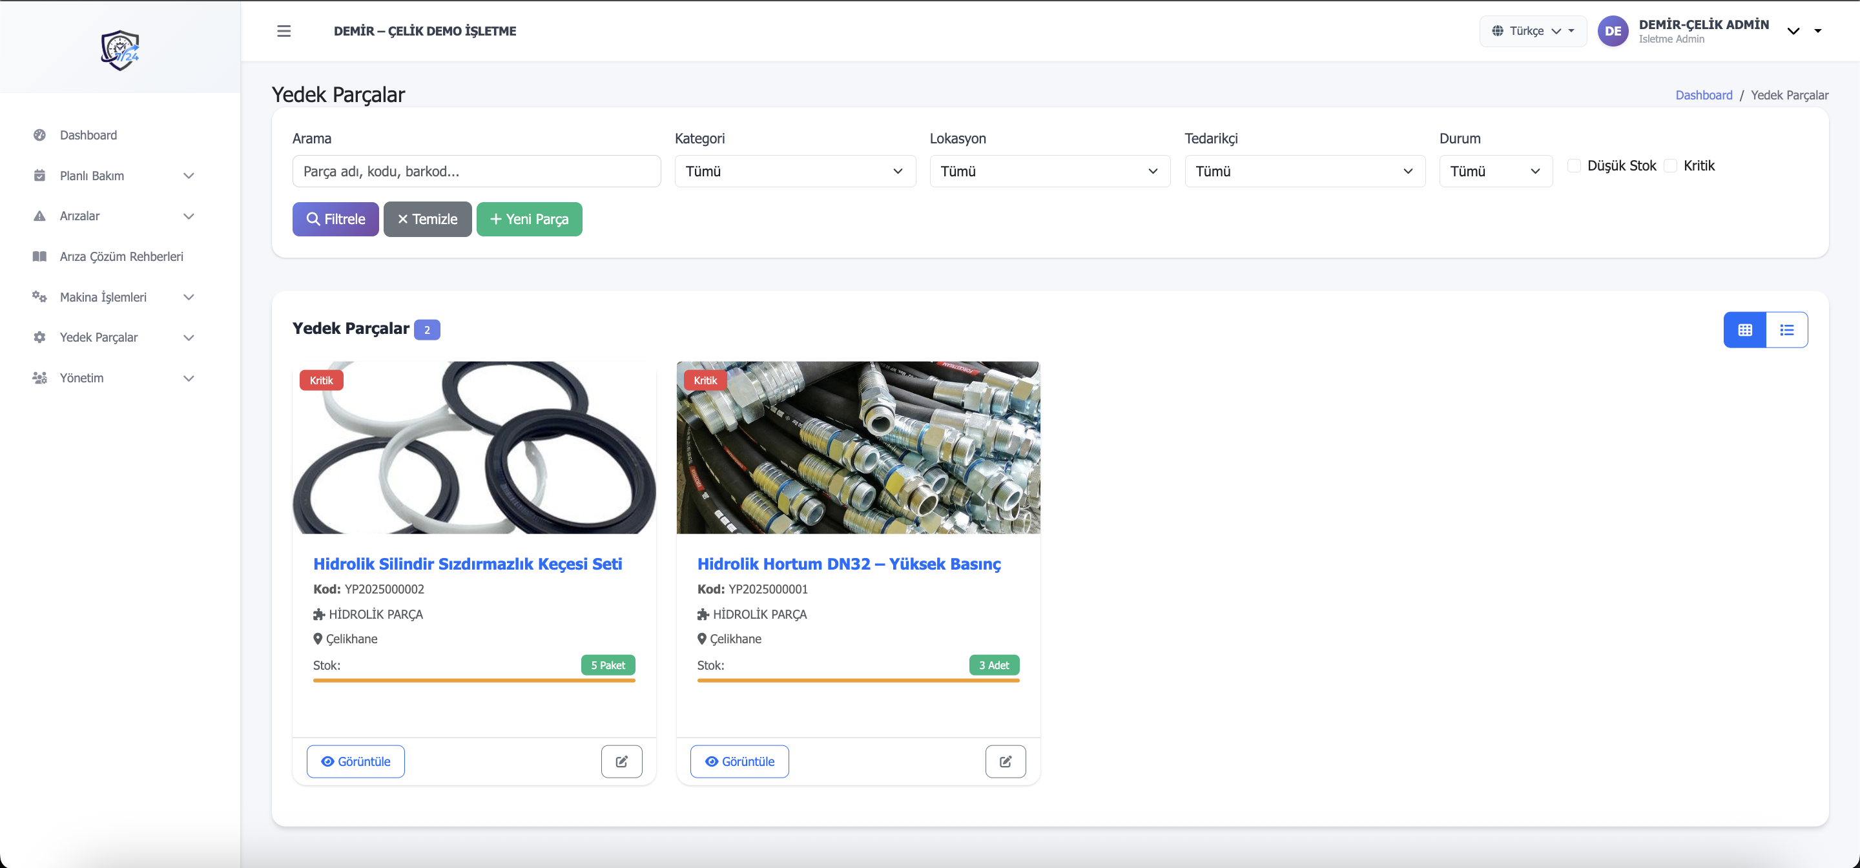Check the Kritik filter checkbox
The width and height of the screenshot is (1860, 868).
tap(1670, 166)
